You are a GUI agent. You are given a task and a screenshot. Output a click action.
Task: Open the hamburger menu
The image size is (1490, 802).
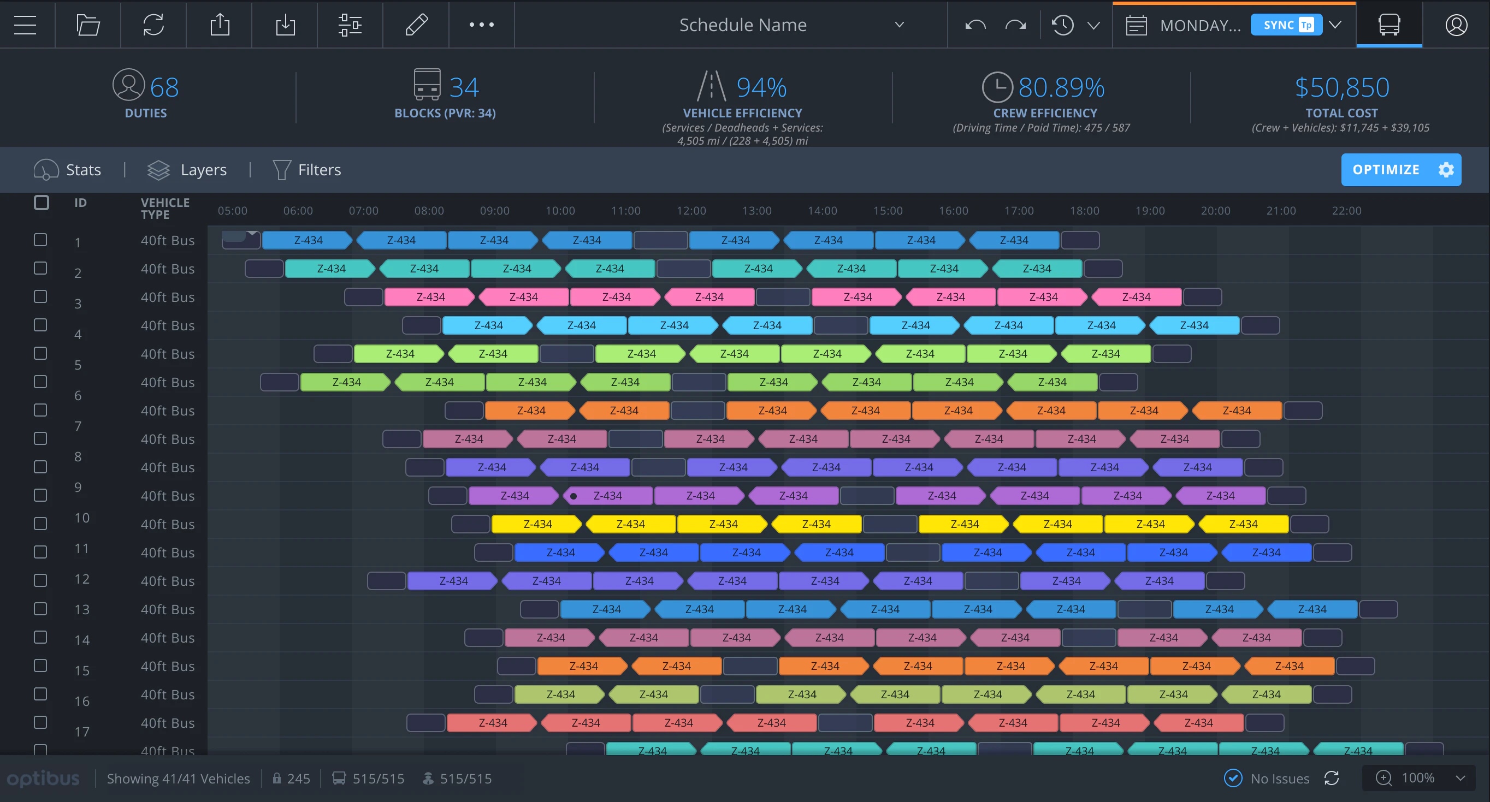(x=25, y=25)
